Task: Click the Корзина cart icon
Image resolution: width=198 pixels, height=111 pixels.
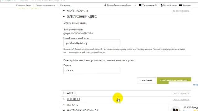Action: pyautogui.click(x=181, y=5)
